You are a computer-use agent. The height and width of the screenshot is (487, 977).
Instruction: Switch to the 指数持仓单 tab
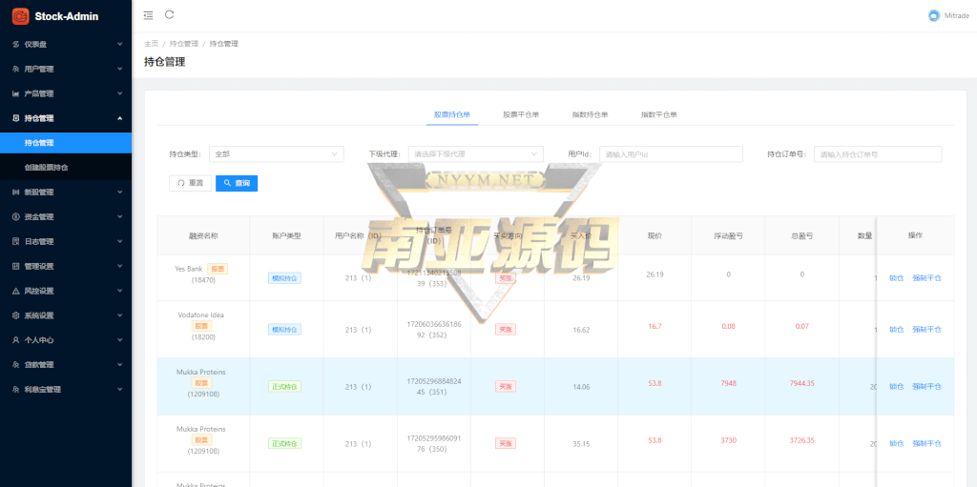coord(590,114)
